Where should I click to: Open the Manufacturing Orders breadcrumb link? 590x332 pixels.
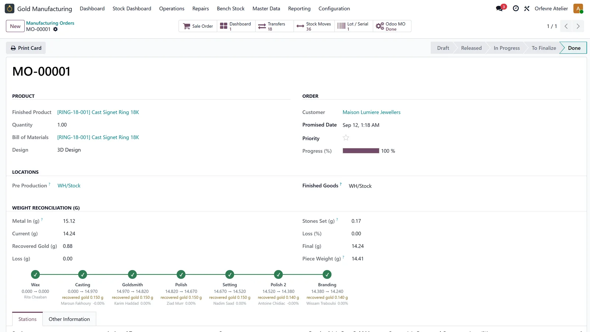click(50, 23)
